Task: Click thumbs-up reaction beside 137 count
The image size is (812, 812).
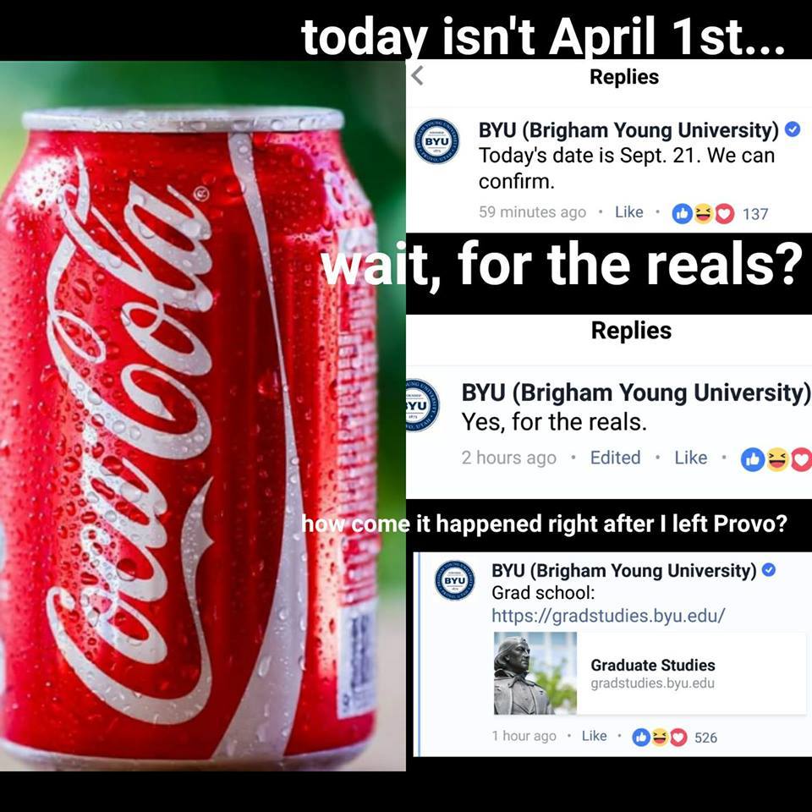Action: [682, 213]
